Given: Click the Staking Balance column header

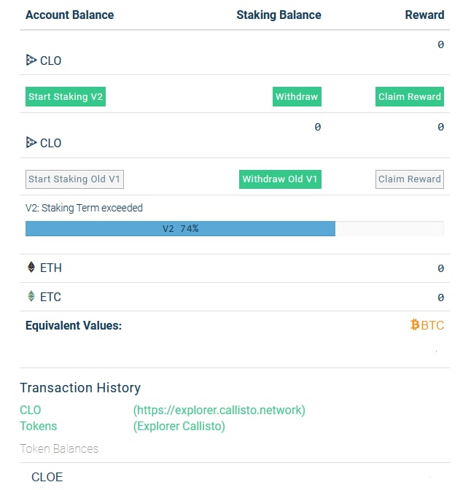Looking at the screenshot, I should [279, 15].
